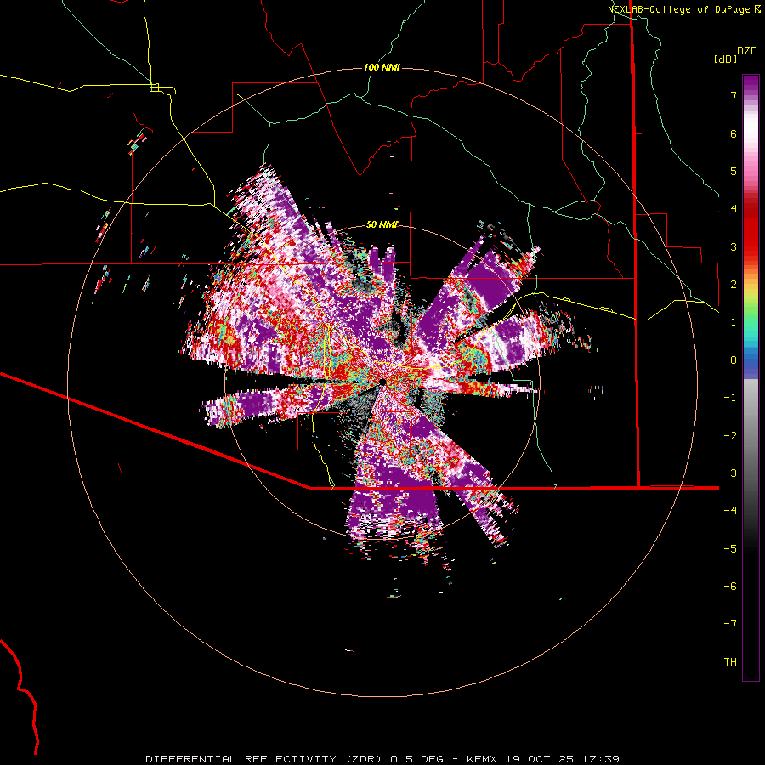Click the 1 value on color scale
Screen dimensions: 765x765
(x=734, y=322)
